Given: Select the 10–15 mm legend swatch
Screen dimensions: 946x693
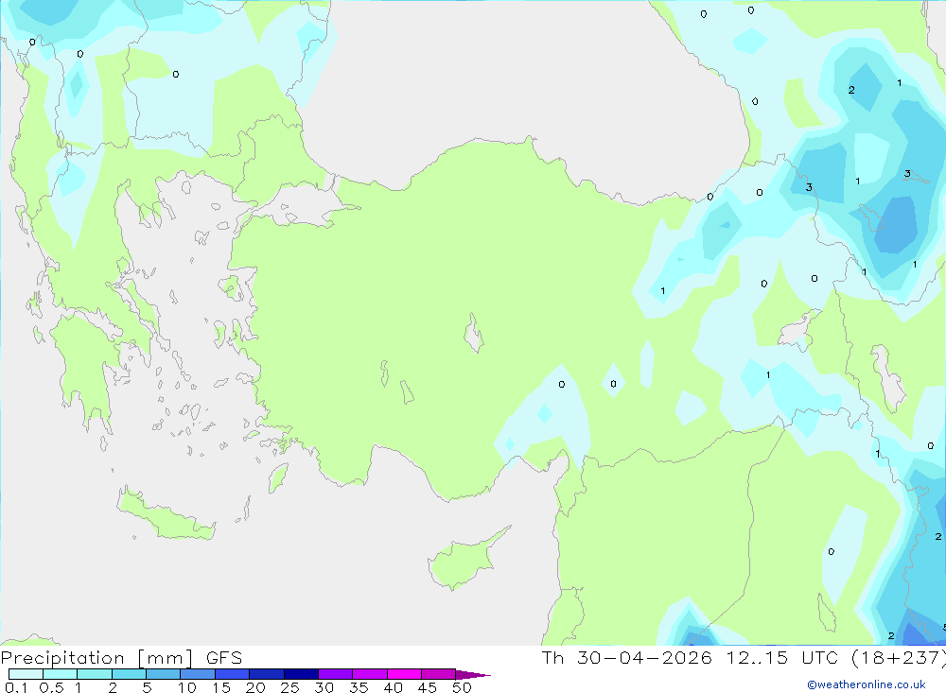Looking at the screenshot, I should pos(198,674).
